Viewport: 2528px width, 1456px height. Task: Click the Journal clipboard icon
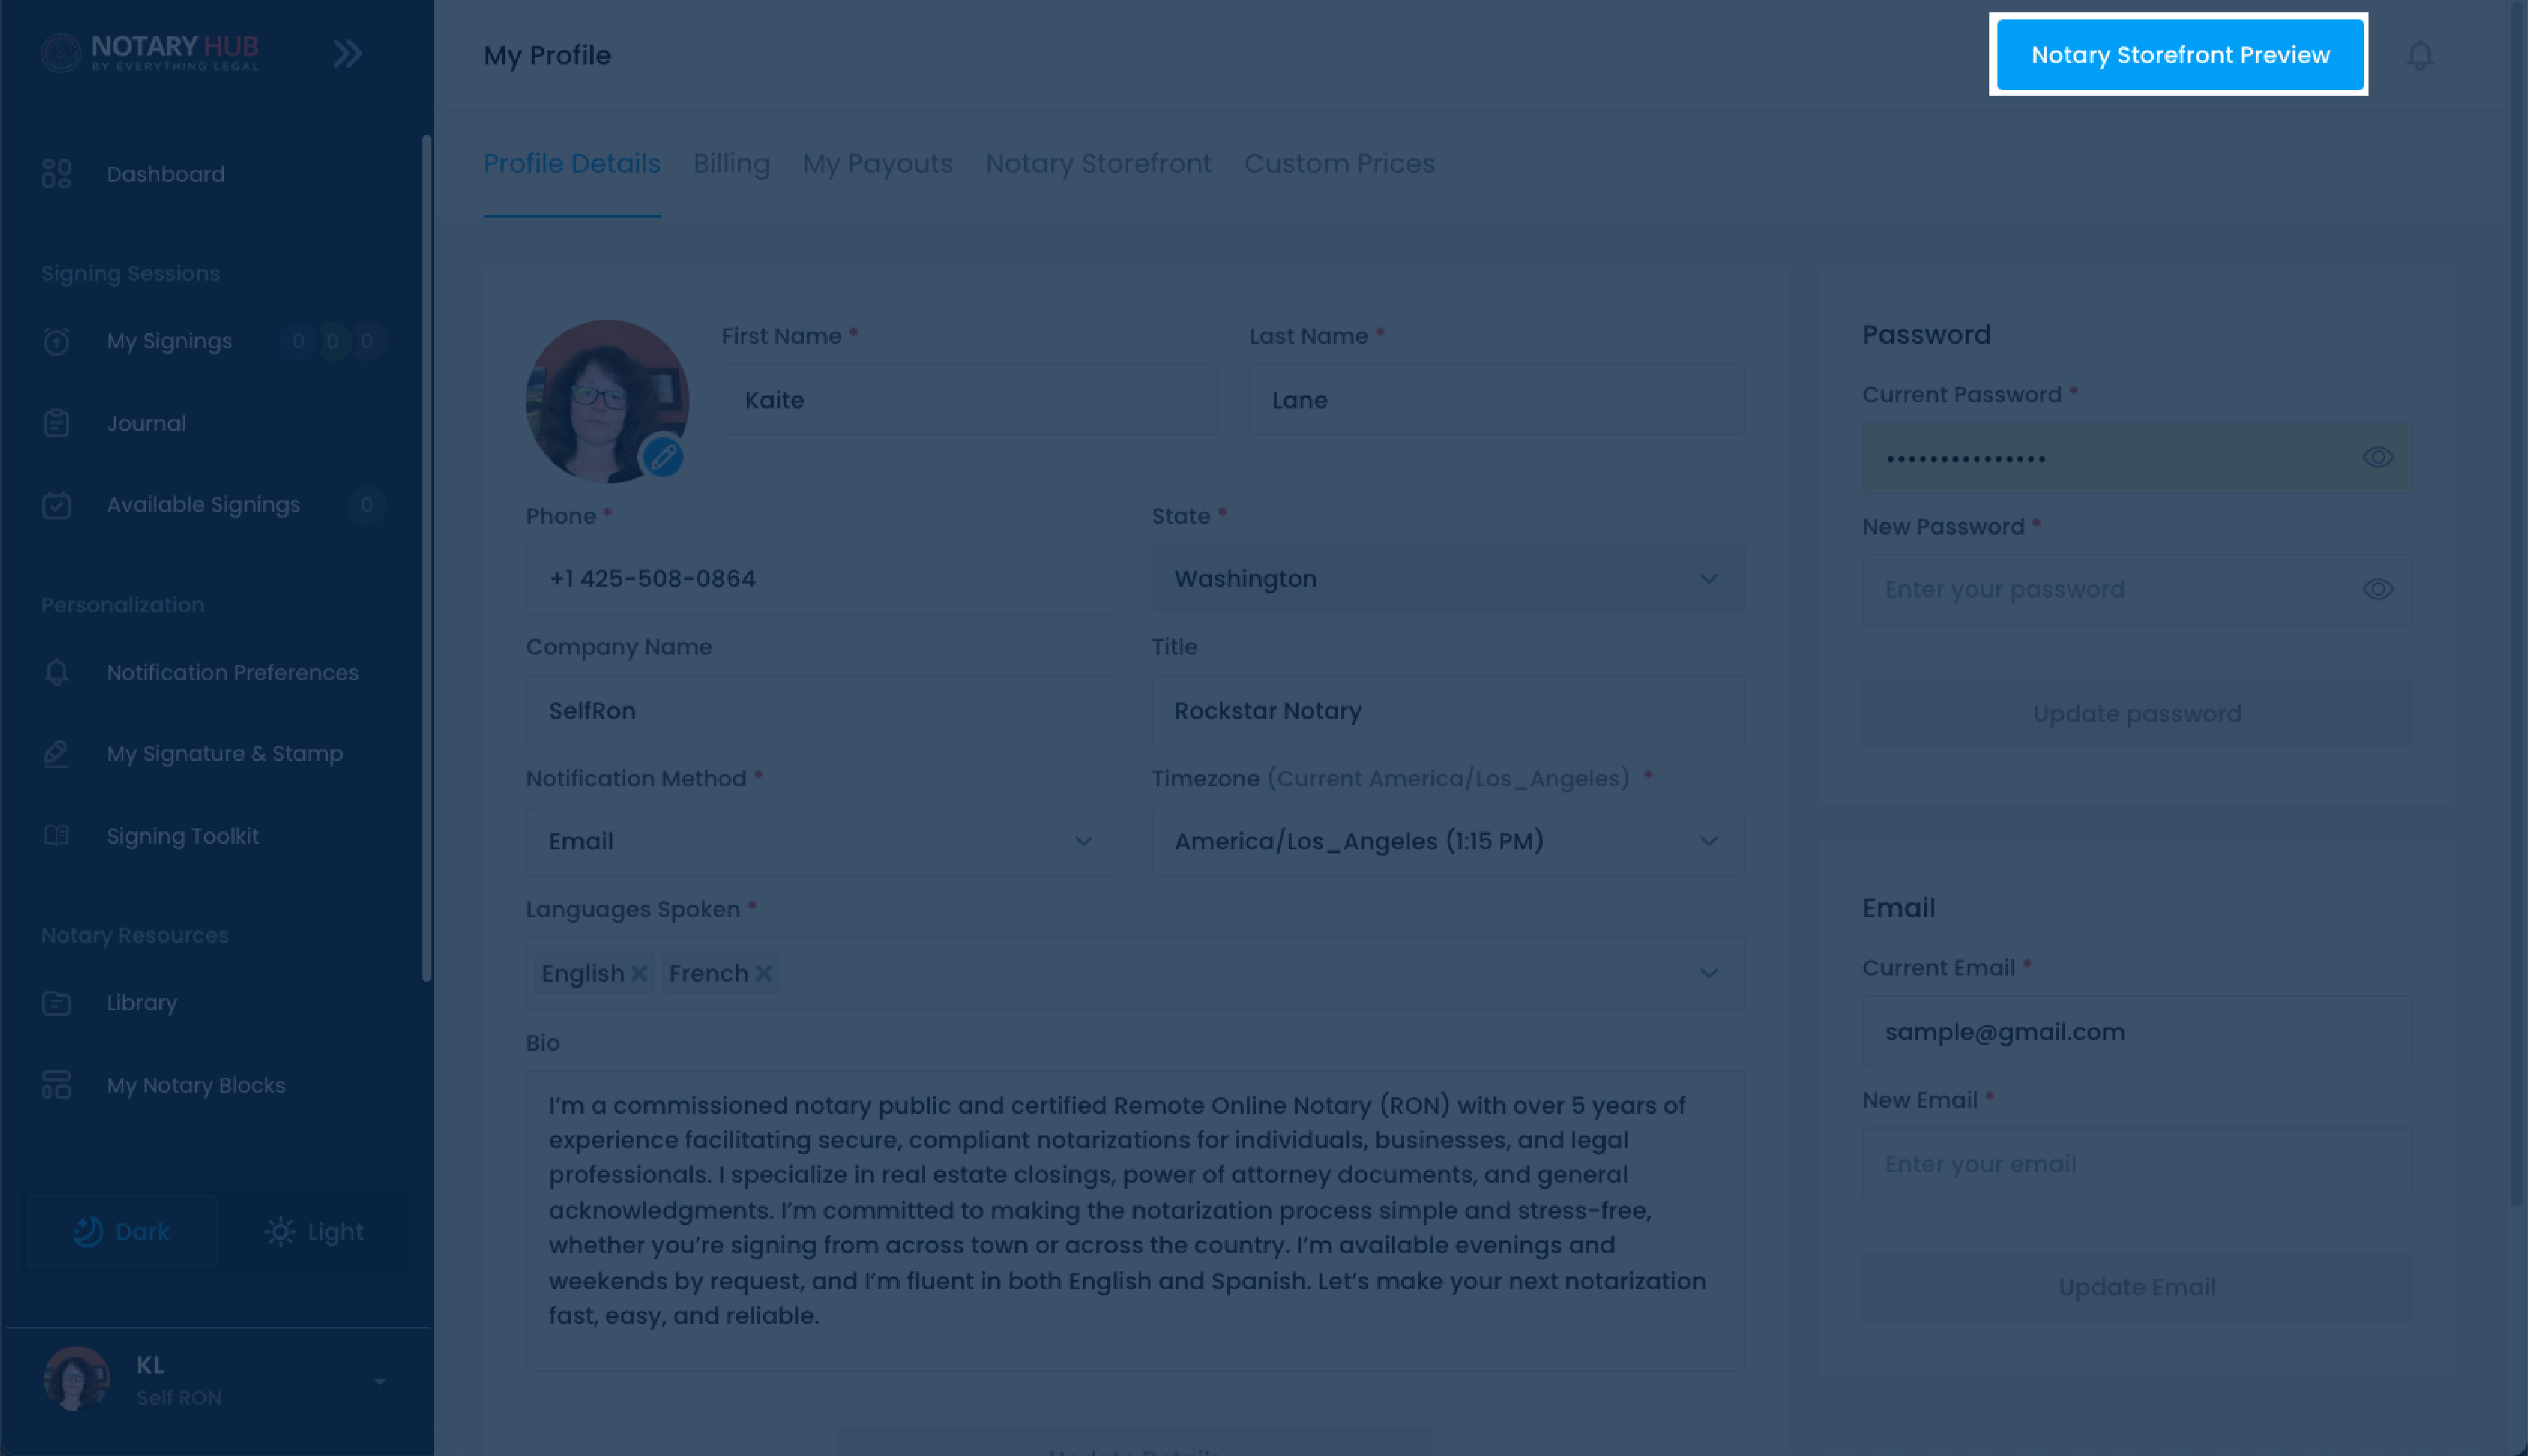coord(57,423)
